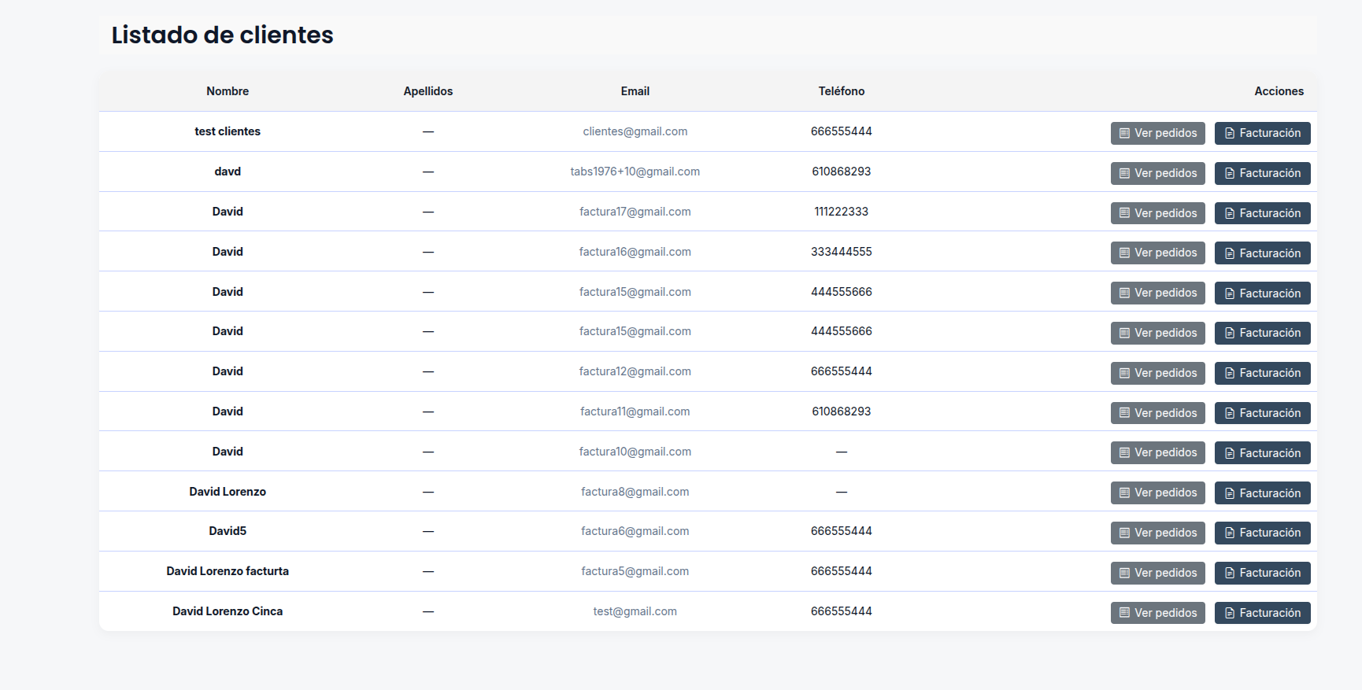View orders for customer davd

coord(1157,174)
